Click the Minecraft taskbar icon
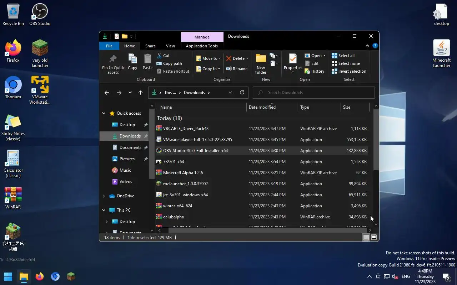457x285 pixels. click(71, 276)
